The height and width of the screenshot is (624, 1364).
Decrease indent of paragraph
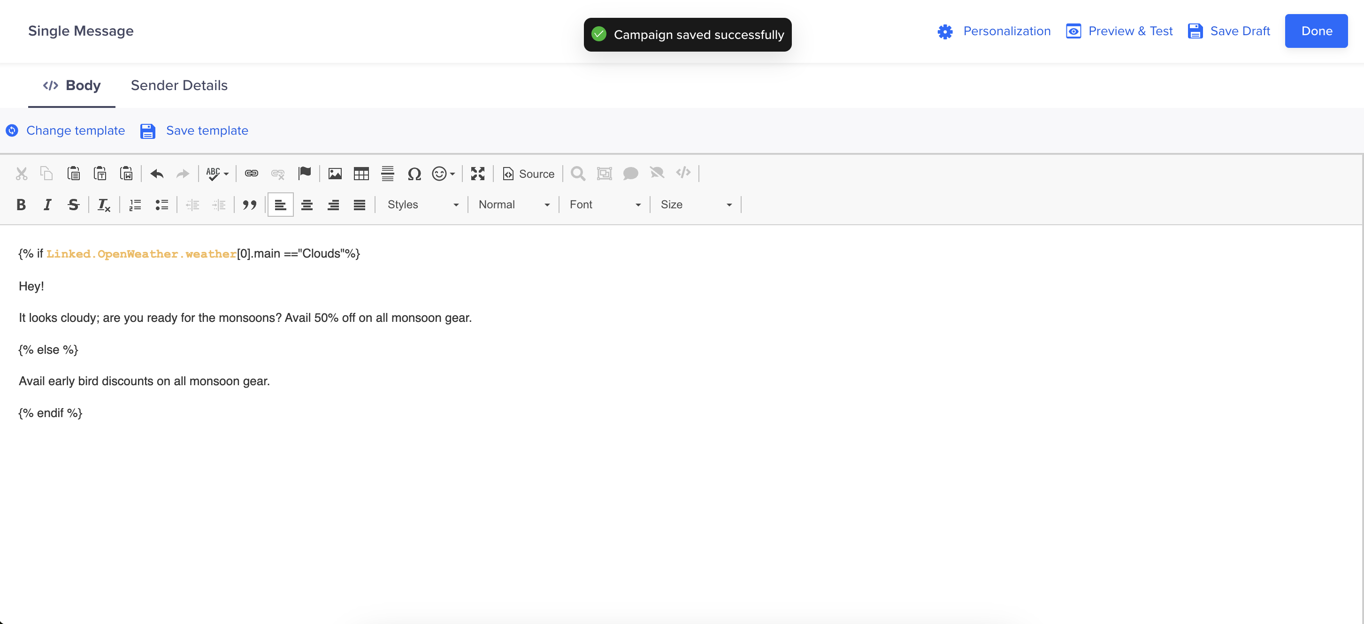click(x=193, y=205)
